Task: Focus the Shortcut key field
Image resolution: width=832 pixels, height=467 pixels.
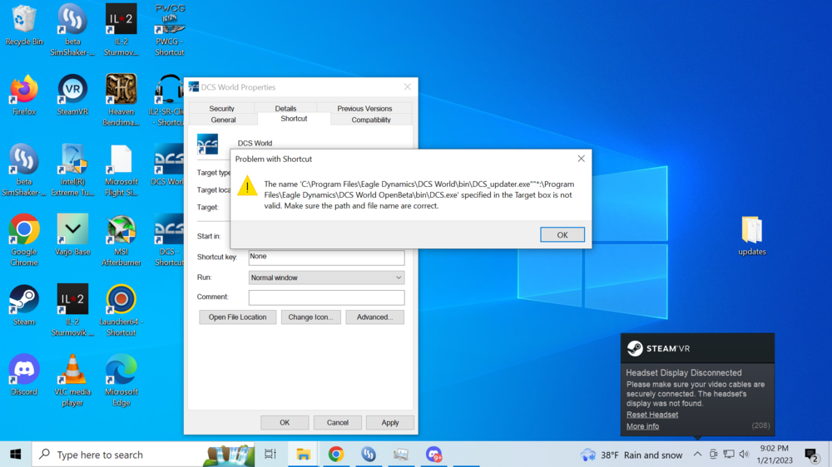Action: pos(326,258)
